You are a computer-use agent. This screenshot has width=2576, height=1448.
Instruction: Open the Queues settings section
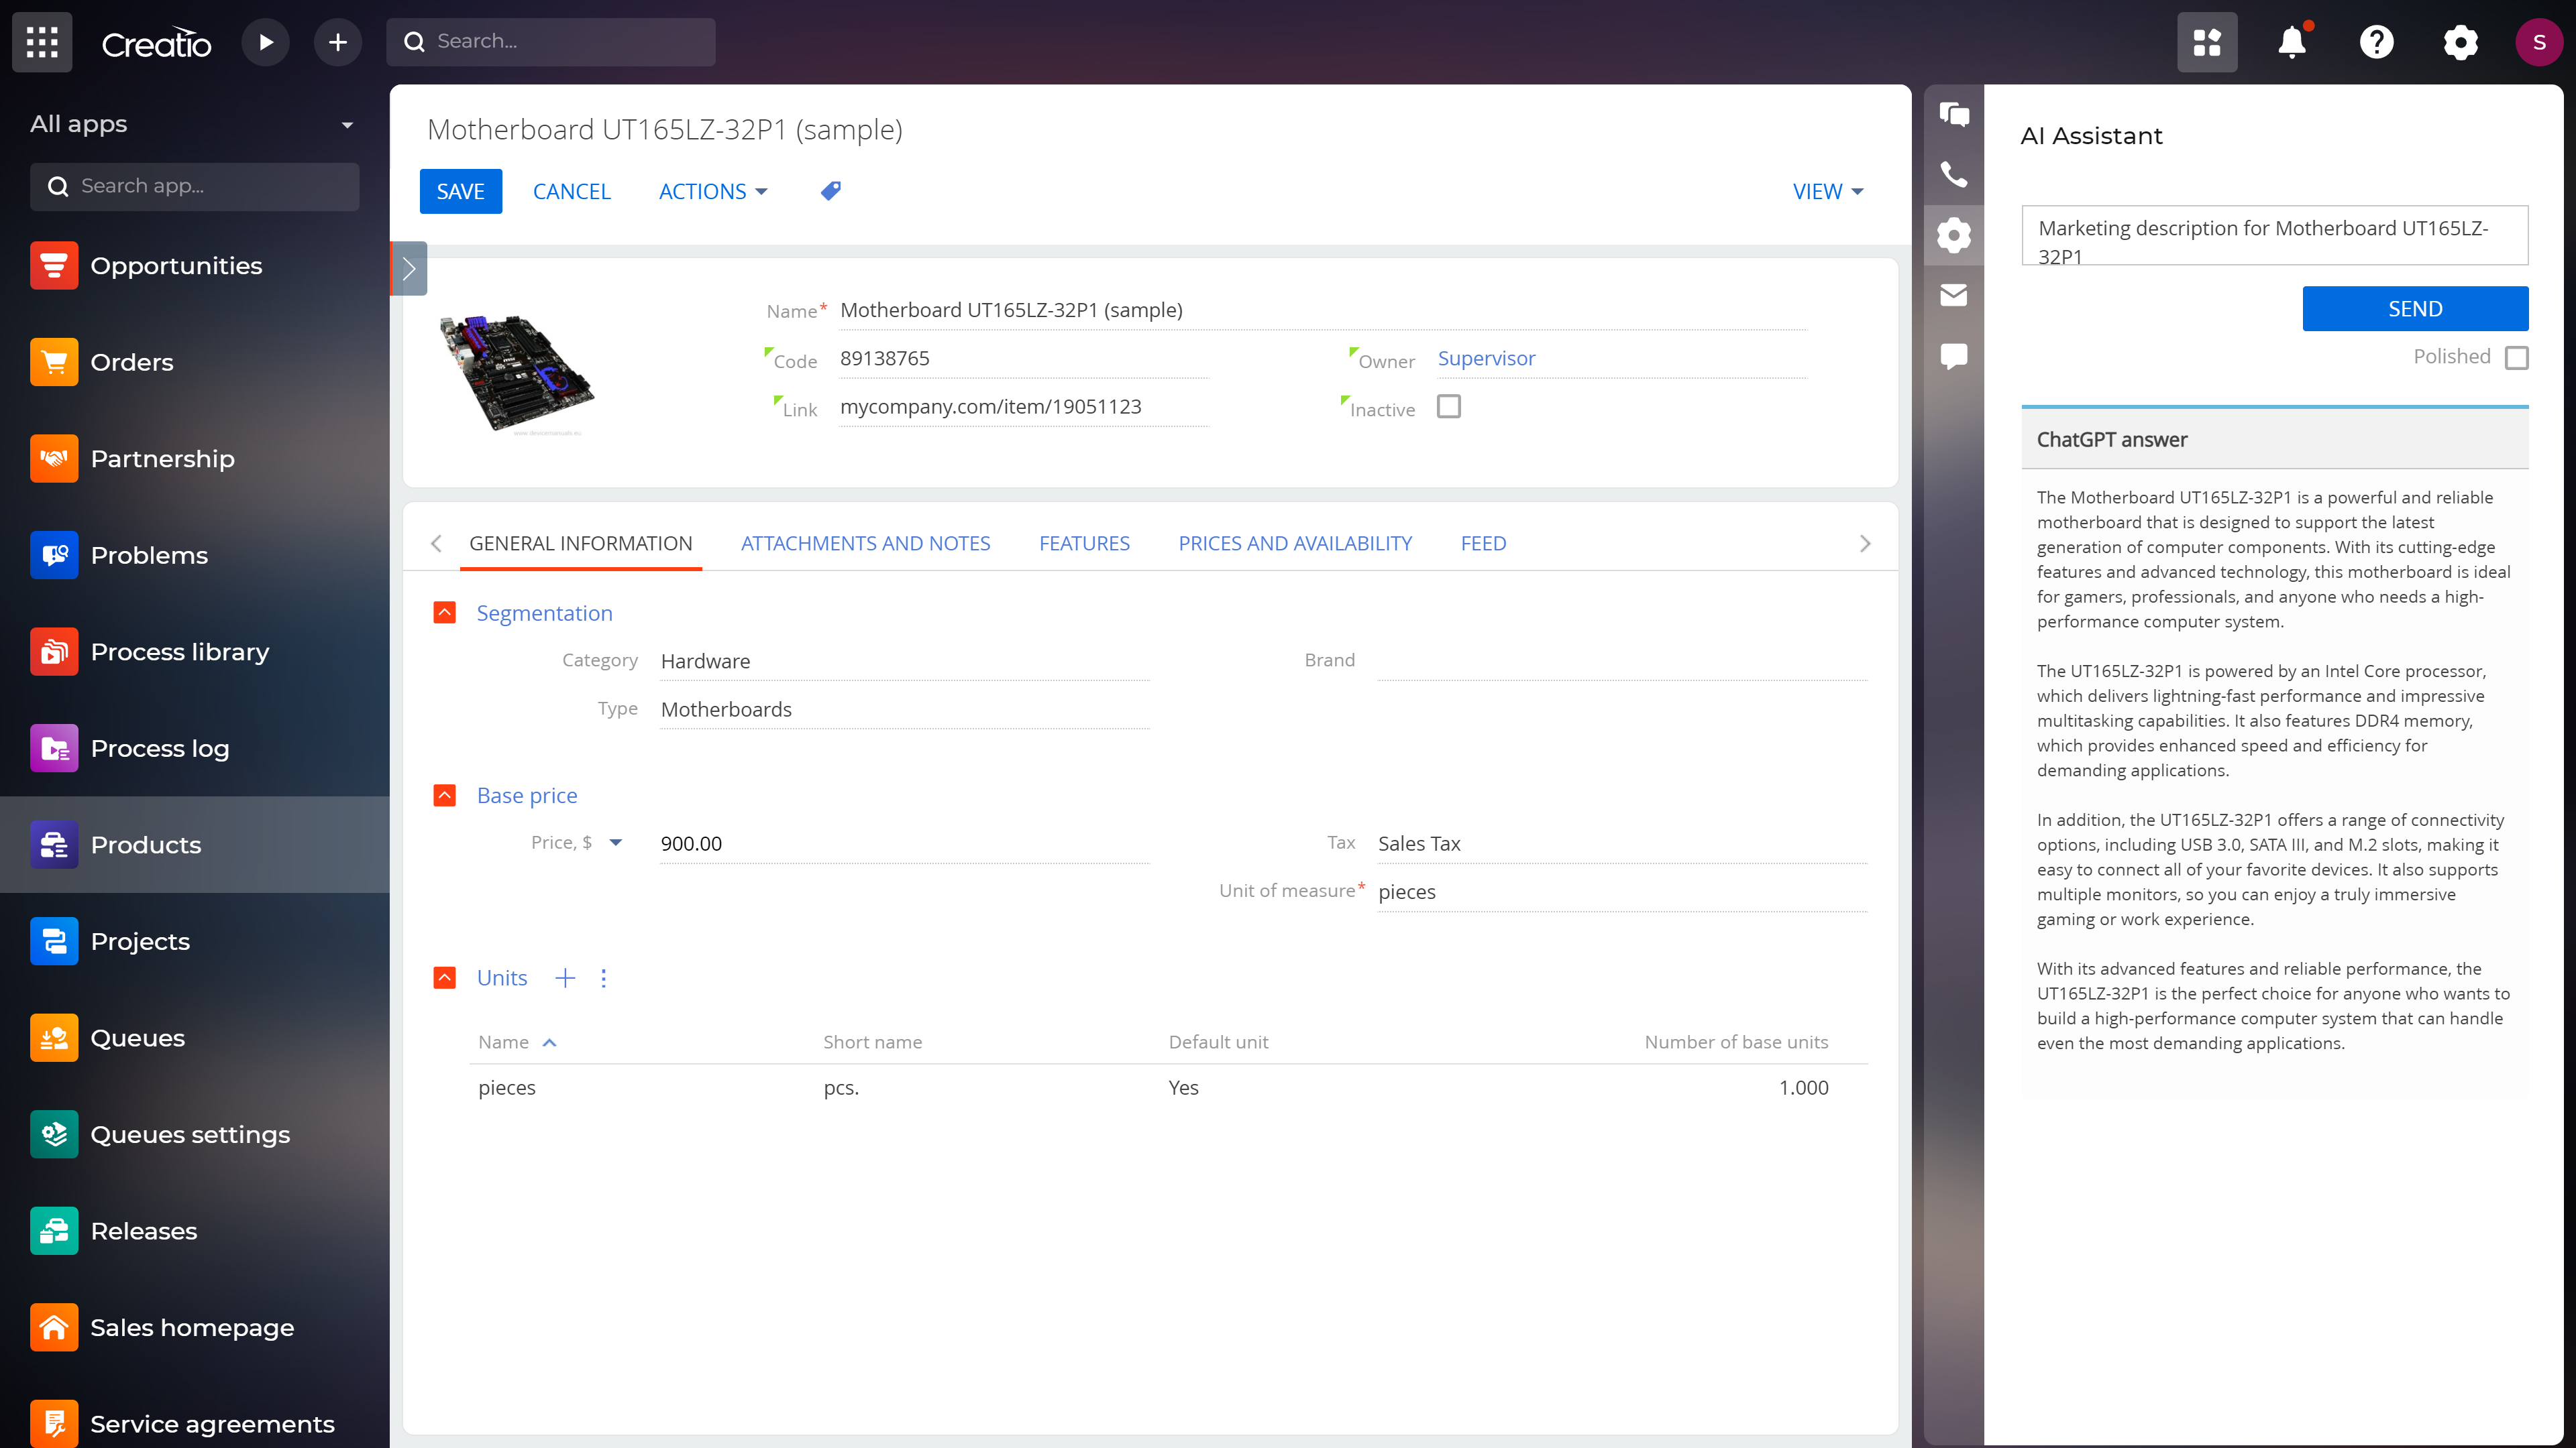(189, 1133)
